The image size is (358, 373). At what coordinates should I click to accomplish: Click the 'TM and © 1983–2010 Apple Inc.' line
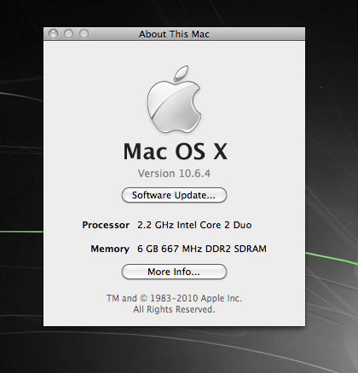point(174,298)
